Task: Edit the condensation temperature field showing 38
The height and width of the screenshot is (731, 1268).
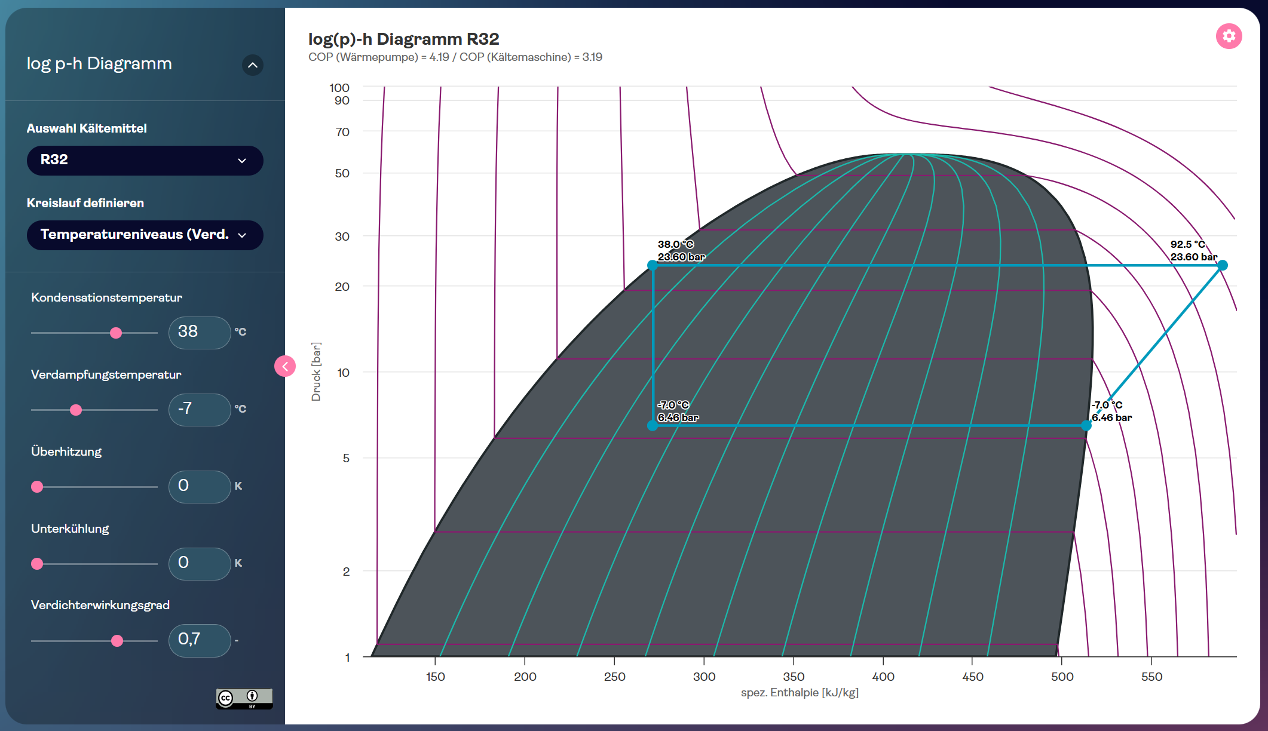Action: tap(199, 332)
